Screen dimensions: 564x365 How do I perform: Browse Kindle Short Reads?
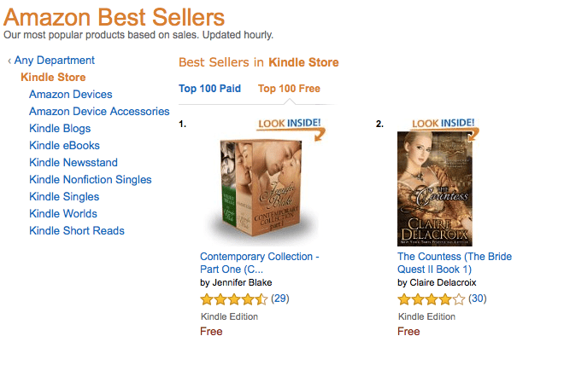click(x=77, y=231)
